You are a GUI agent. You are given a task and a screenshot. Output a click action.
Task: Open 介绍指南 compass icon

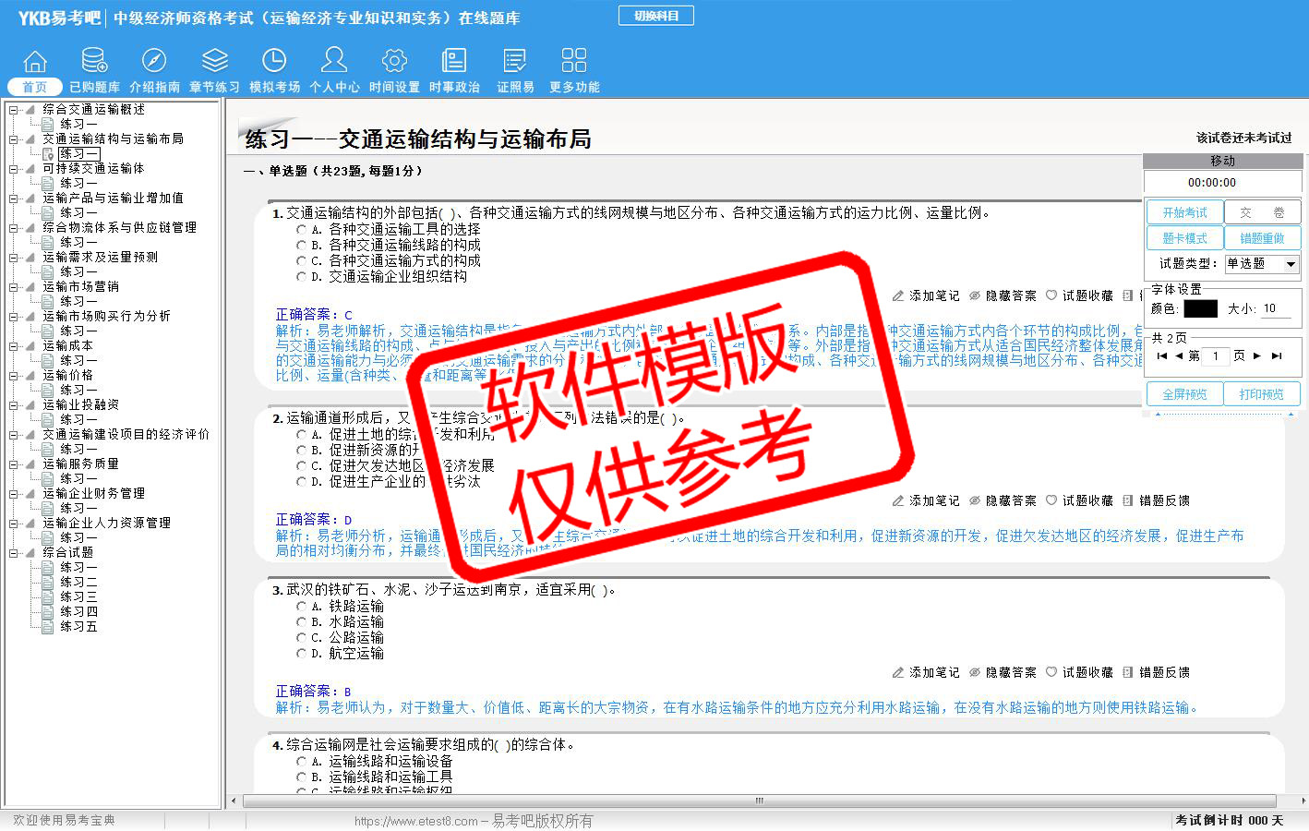[154, 62]
